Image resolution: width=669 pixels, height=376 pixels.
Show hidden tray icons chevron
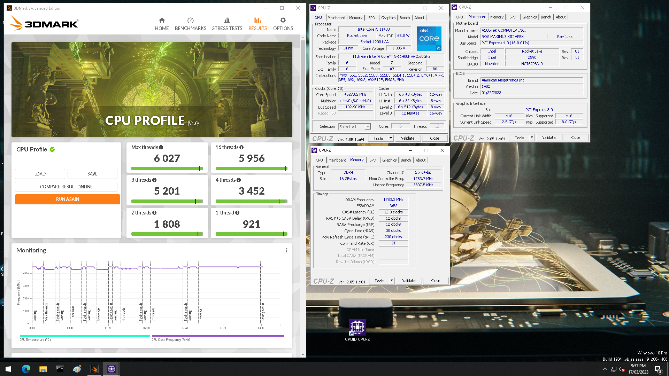click(605, 369)
